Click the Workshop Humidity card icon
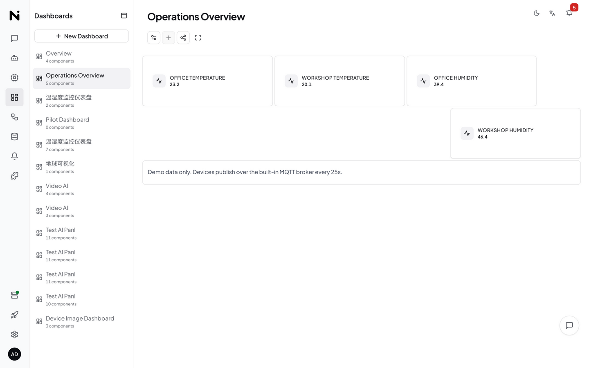Image resolution: width=589 pixels, height=368 pixels. click(x=467, y=133)
